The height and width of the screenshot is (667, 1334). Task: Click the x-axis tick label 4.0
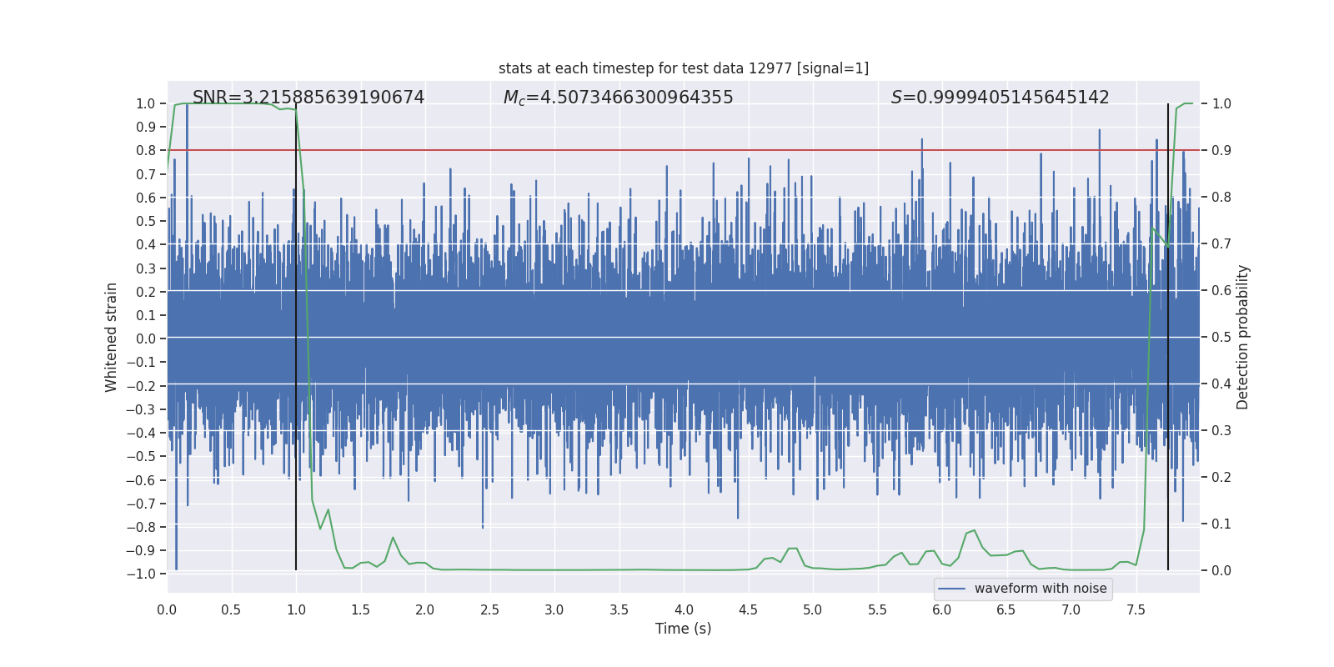tap(684, 609)
